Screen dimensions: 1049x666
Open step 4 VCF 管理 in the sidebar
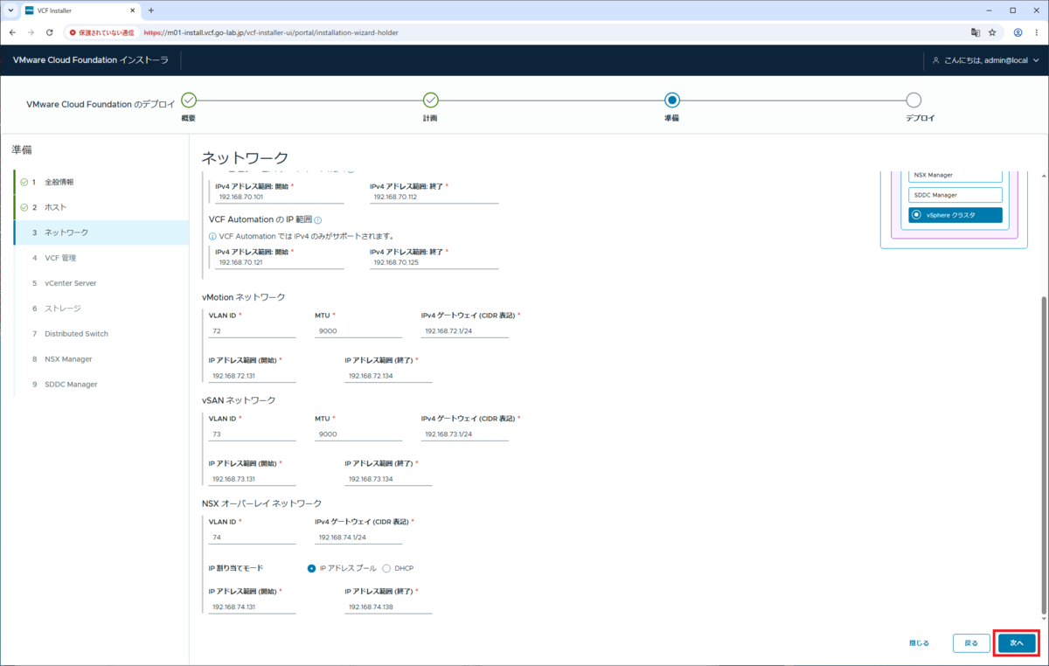coord(101,258)
